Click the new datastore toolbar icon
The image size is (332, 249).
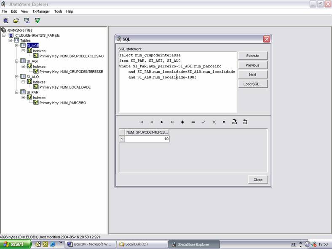6,21
